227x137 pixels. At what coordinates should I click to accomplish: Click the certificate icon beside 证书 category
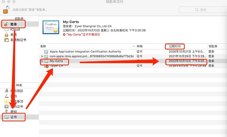(6, 117)
